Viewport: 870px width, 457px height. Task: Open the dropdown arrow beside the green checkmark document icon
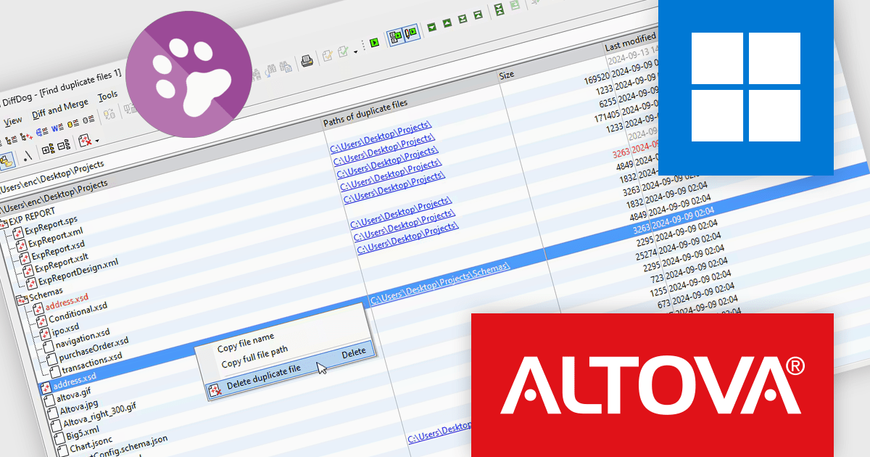[x=355, y=52]
